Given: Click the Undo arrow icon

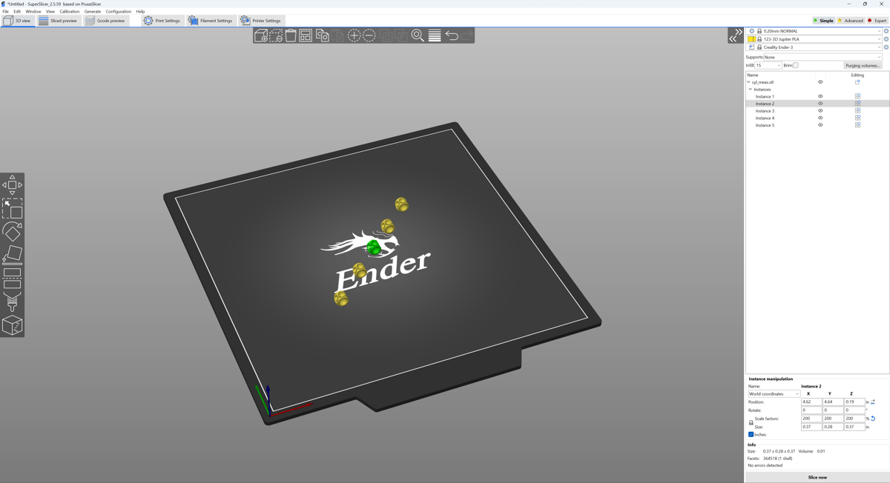Looking at the screenshot, I should point(452,36).
